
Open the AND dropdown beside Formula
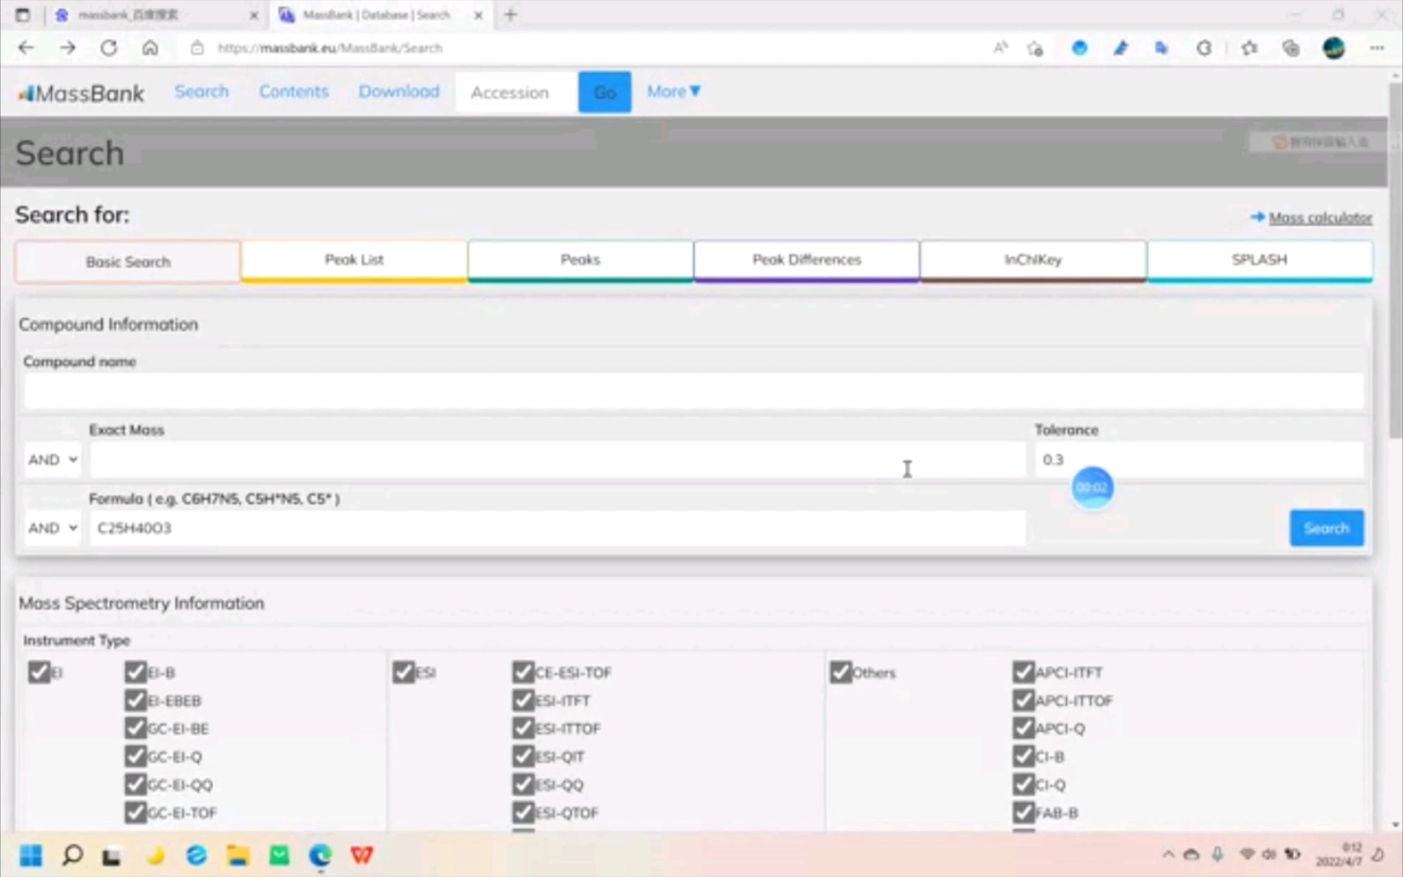coord(53,528)
